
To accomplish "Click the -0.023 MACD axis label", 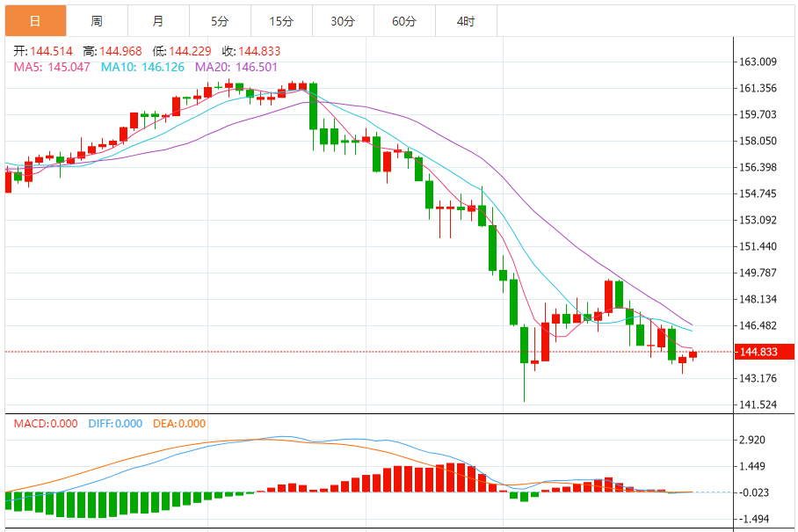I will [754, 492].
